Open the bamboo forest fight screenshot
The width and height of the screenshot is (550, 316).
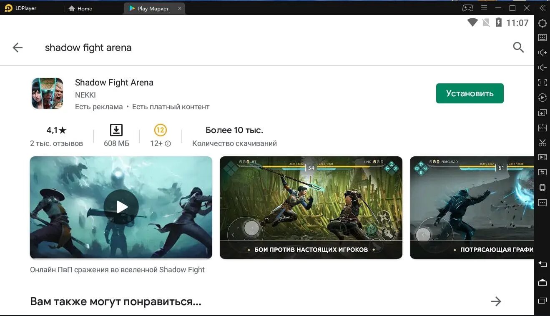click(x=311, y=207)
